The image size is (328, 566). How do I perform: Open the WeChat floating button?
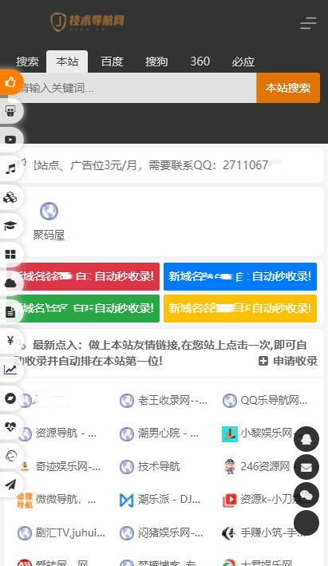[x=306, y=495]
